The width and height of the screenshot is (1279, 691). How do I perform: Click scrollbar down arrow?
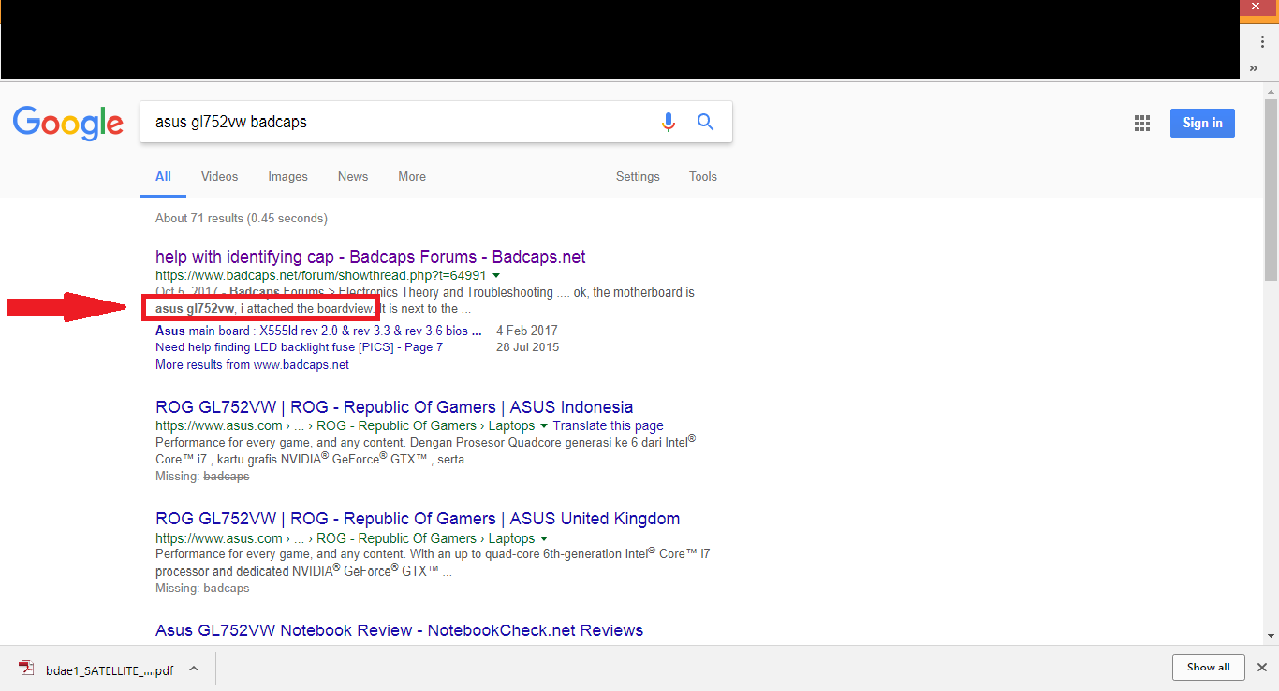1271,637
